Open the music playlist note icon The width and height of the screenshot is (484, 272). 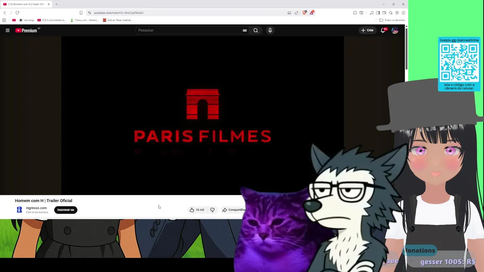coord(372,12)
